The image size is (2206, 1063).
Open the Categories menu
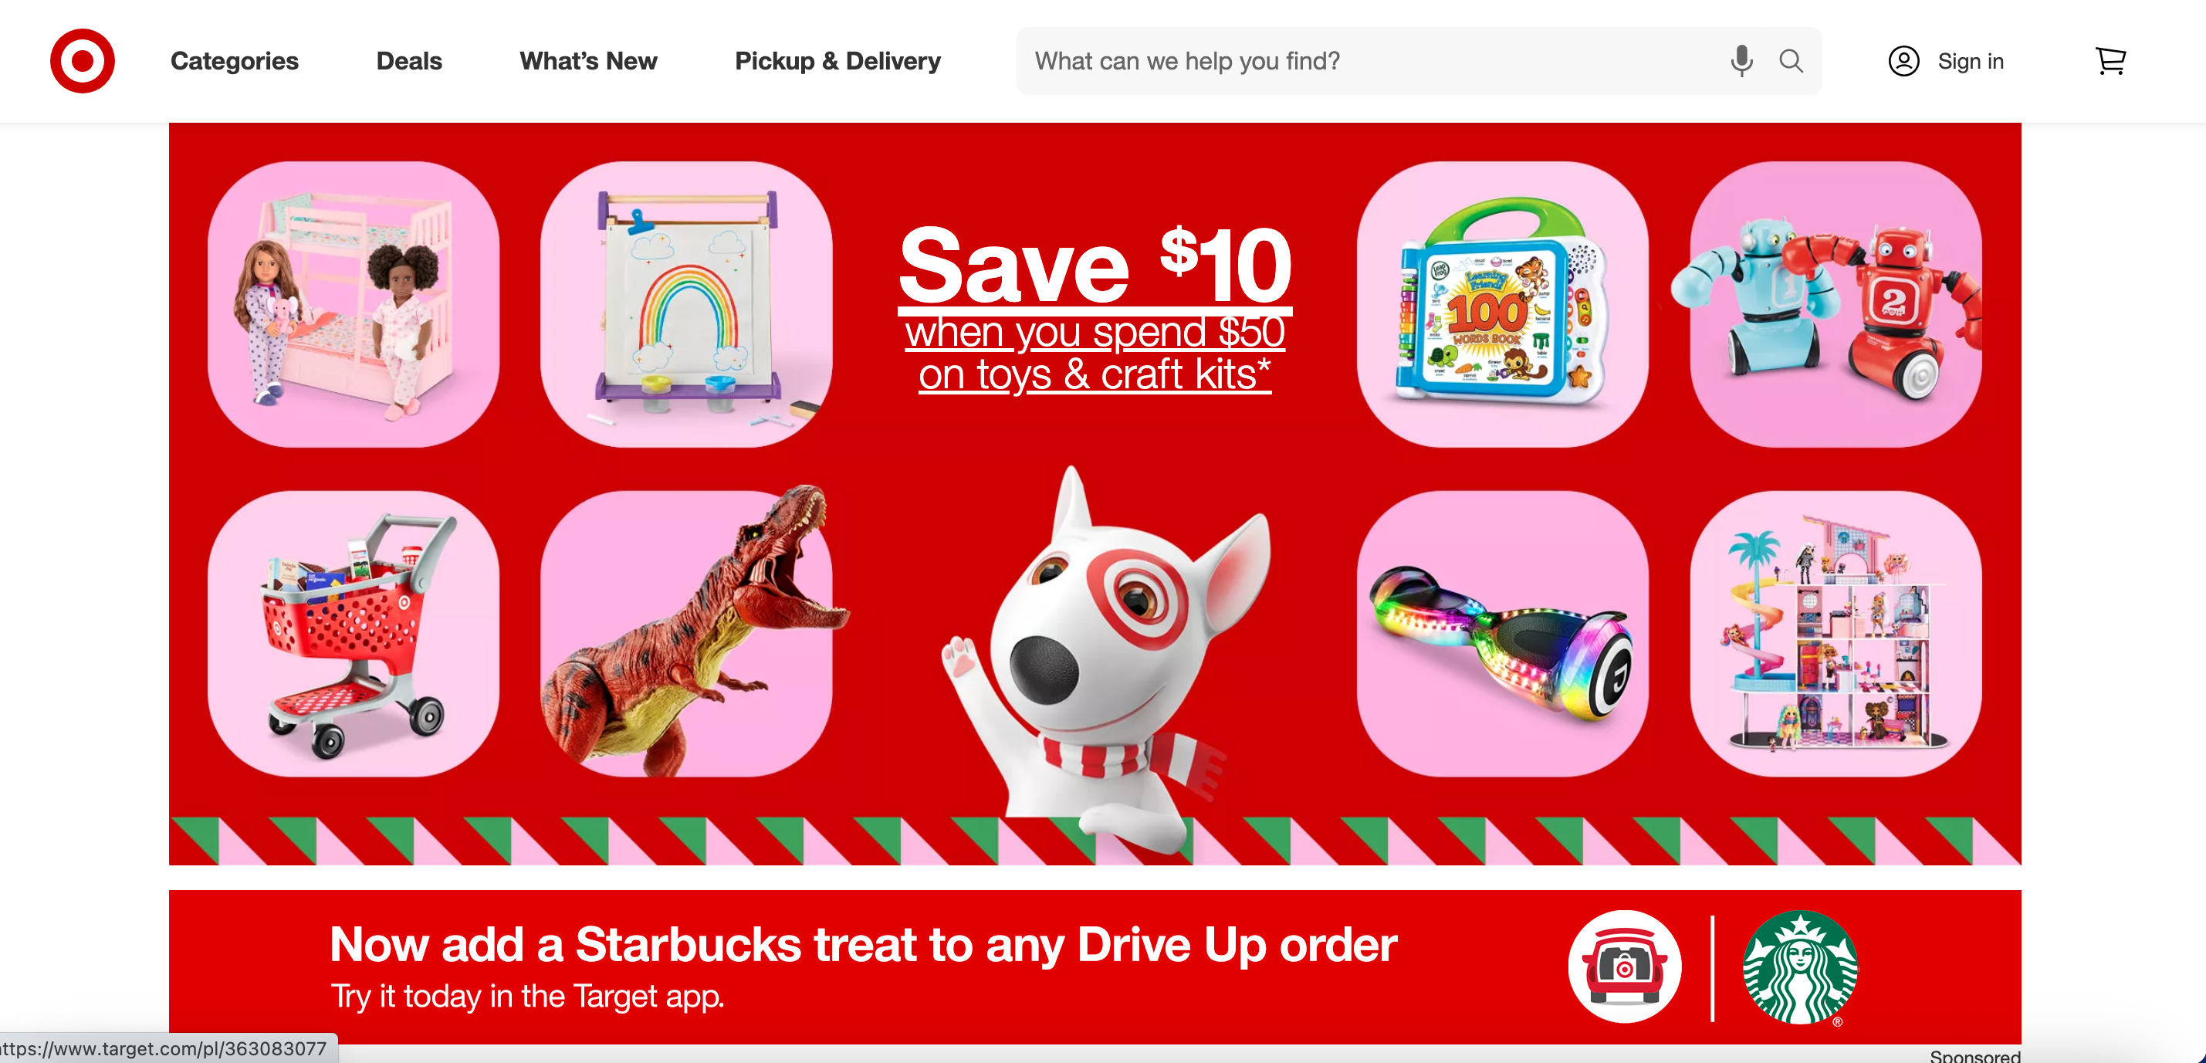pyautogui.click(x=235, y=61)
